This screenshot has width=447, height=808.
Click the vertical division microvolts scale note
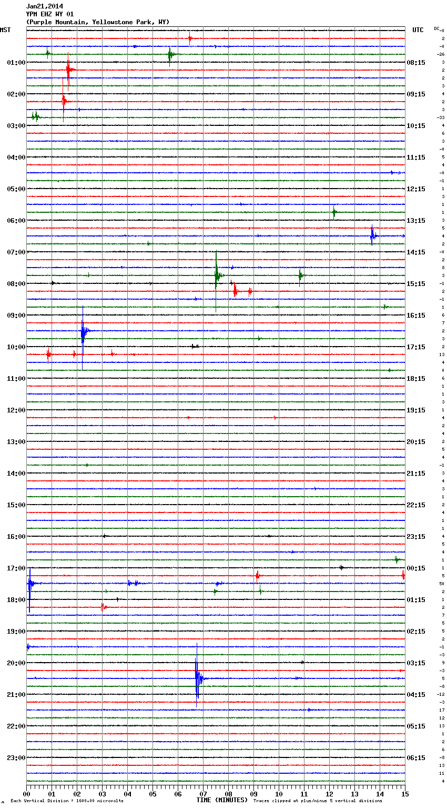pyautogui.click(x=67, y=801)
